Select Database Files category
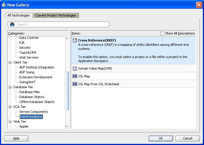This screenshot has width=204, height=145. pos(29,92)
